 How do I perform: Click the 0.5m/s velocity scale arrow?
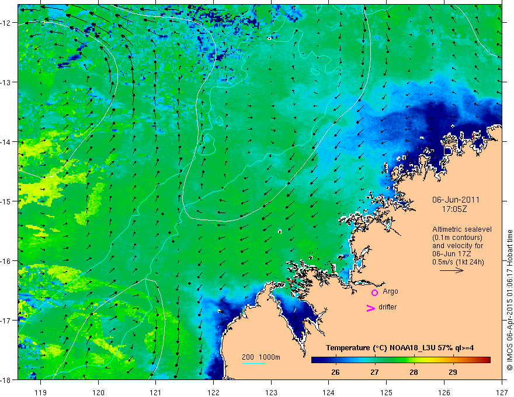pos(452,270)
